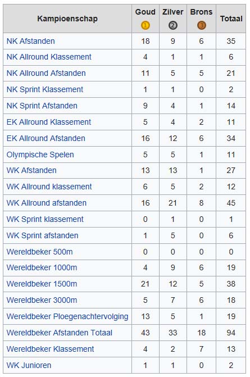Open the NK Afstanden link

tap(31, 41)
